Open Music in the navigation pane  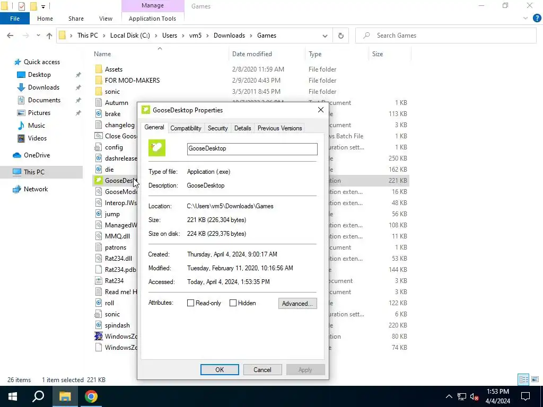coord(37,125)
